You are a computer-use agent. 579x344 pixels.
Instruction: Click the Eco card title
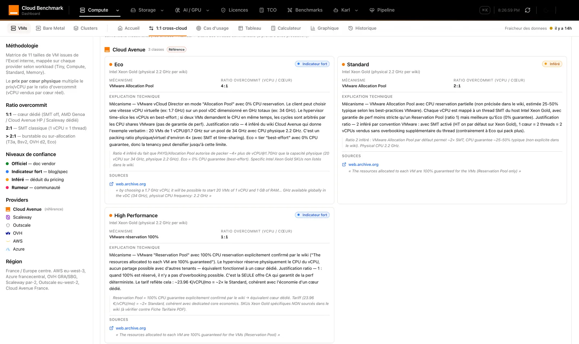119,64
